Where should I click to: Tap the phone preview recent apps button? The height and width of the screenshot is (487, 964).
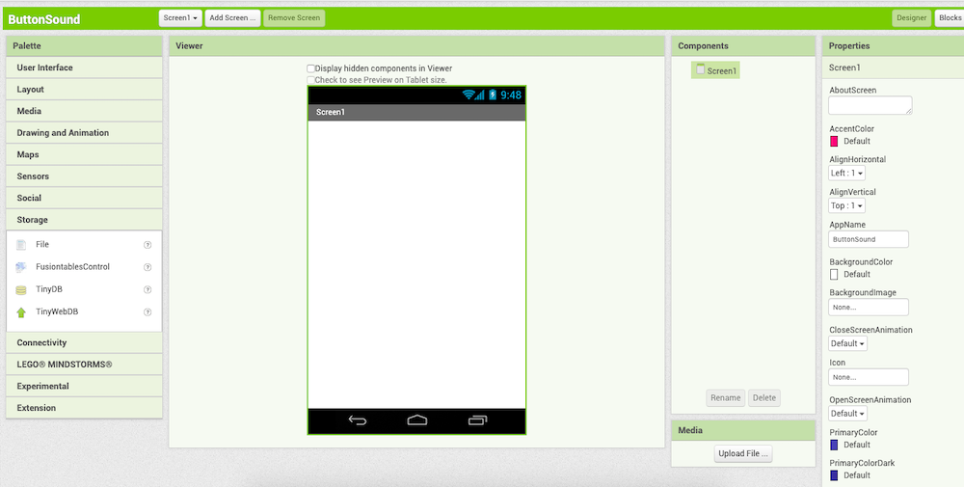coord(478,420)
